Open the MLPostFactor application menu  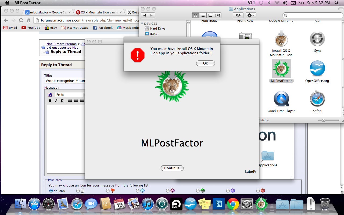[x=27, y=3]
